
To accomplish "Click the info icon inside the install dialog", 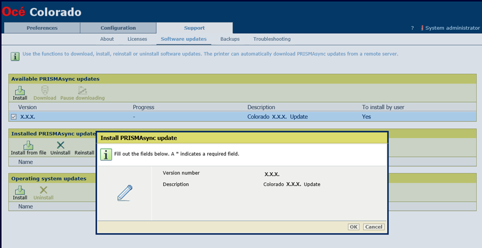I will point(106,154).
